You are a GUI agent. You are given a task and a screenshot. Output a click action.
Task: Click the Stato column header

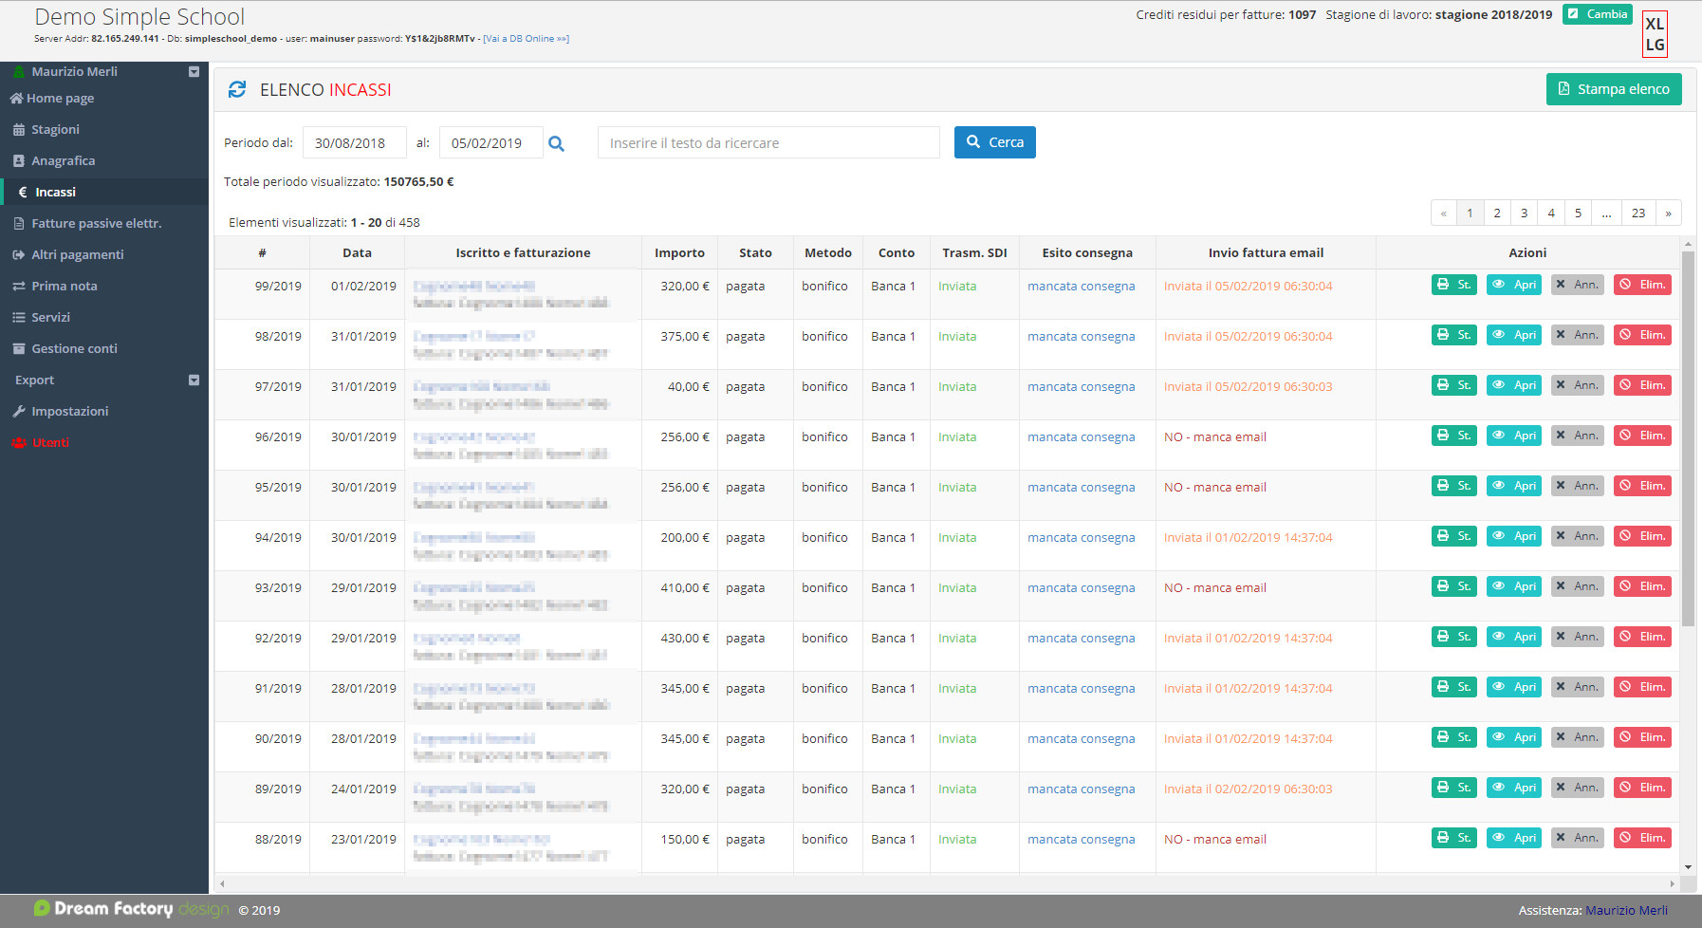pyautogui.click(x=755, y=253)
